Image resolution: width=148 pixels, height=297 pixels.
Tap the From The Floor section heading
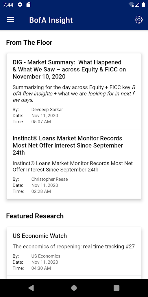[29, 42]
